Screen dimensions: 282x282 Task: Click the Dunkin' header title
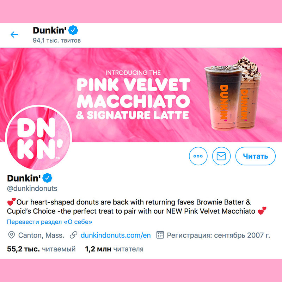(x=48, y=30)
